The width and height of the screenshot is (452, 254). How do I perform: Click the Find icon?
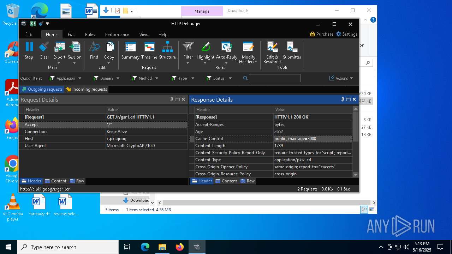pos(94,47)
